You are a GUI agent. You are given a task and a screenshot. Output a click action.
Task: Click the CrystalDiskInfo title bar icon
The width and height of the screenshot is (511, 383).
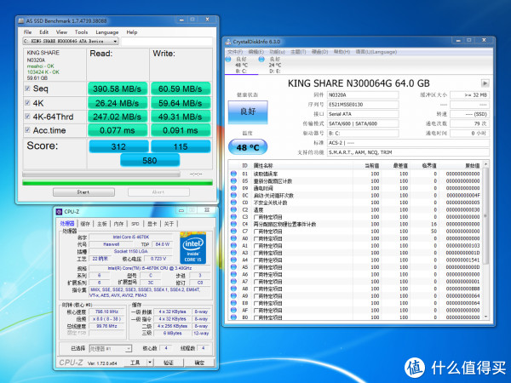pos(228,42)
